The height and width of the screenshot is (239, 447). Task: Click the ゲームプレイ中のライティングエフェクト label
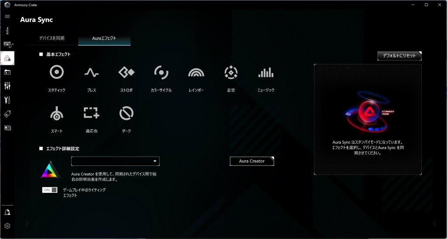[x=84, y=193]
